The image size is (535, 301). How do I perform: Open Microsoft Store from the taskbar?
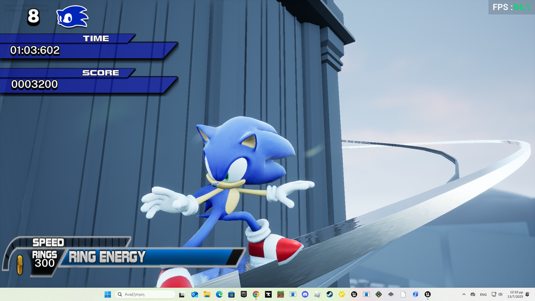[x=231, y=294]
